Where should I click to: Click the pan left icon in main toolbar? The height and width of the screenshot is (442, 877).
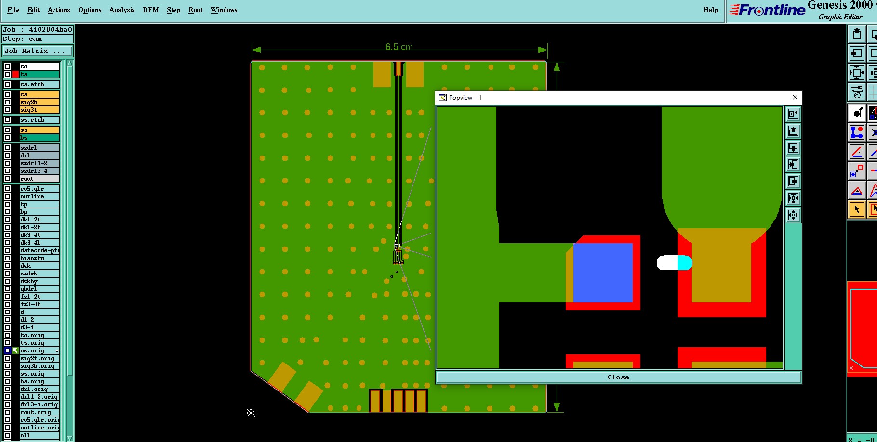click(x=856, y=53)
